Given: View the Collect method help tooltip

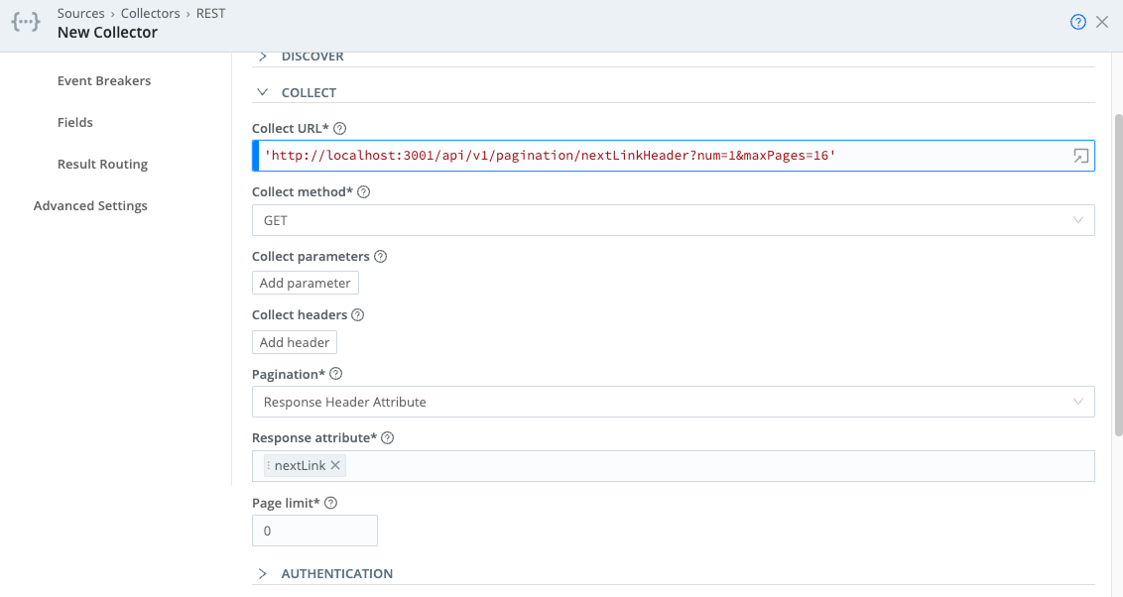Looking at the screenshot, I should pos(363,191).
